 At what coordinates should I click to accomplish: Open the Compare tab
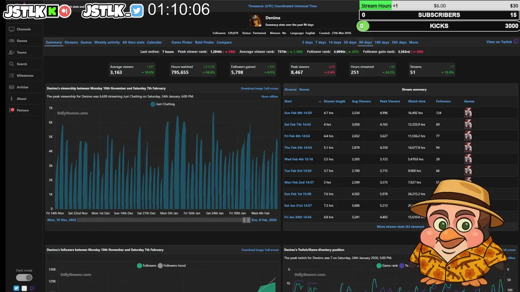coord(224,42)
